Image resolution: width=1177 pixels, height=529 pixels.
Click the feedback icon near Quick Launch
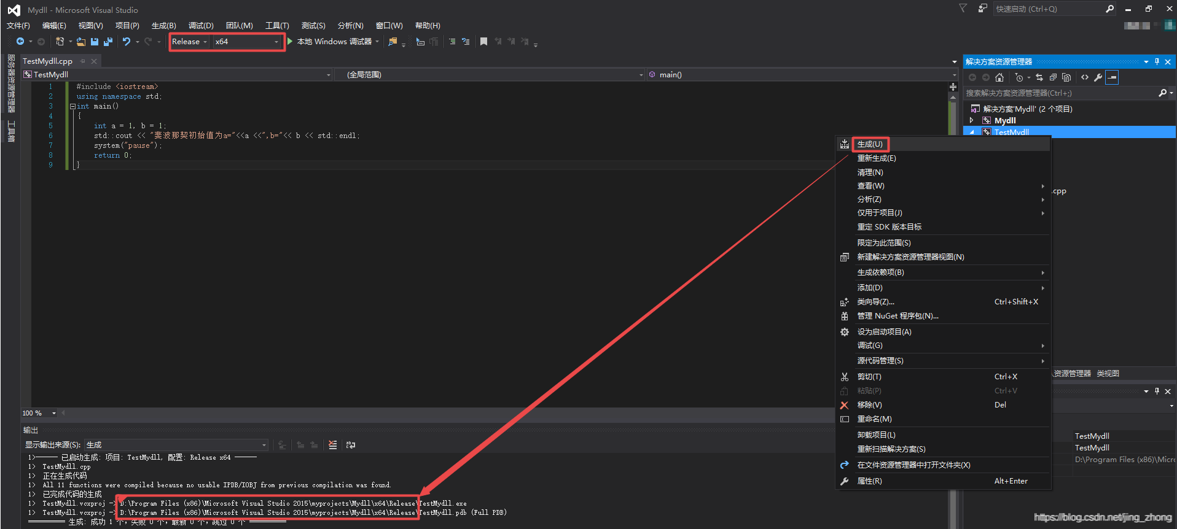(982, 9)
